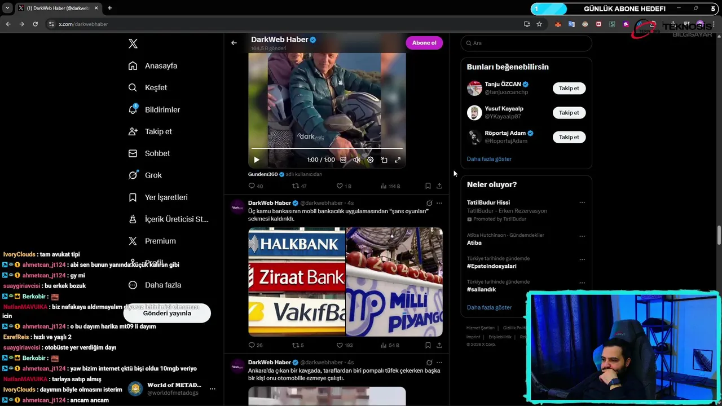
Task: Open Sohbet messages
Action: (x=149, y=153)
